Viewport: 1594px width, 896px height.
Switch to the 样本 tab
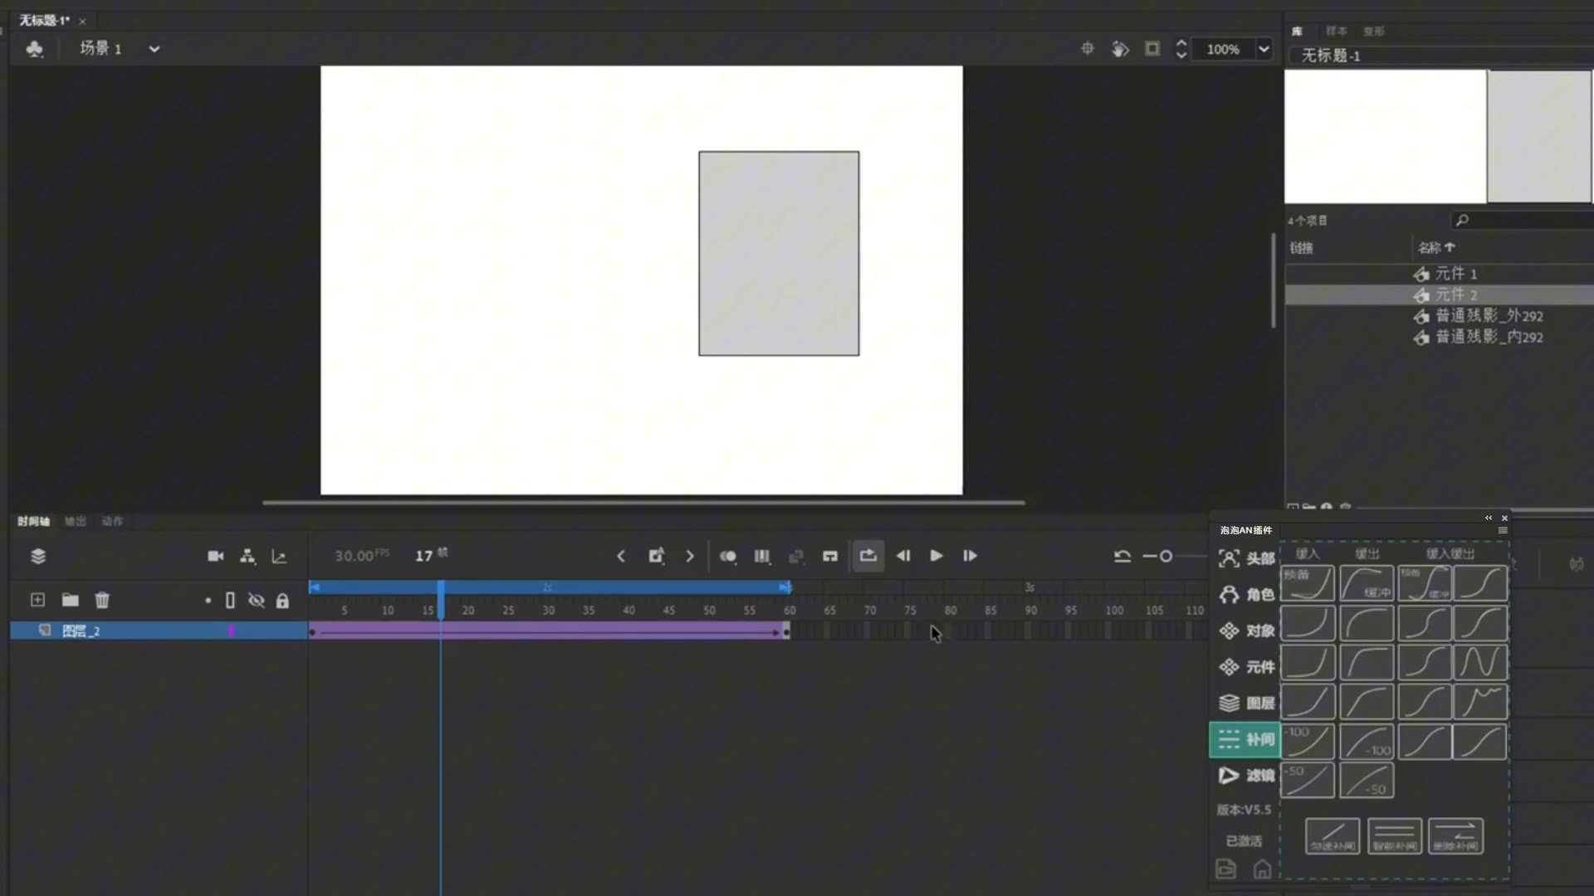coord(1336,31)
